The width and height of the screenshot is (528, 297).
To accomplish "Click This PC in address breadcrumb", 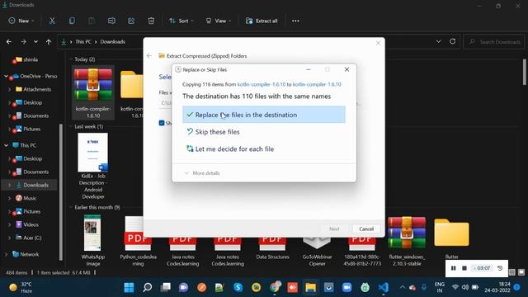I will (83, 42).
